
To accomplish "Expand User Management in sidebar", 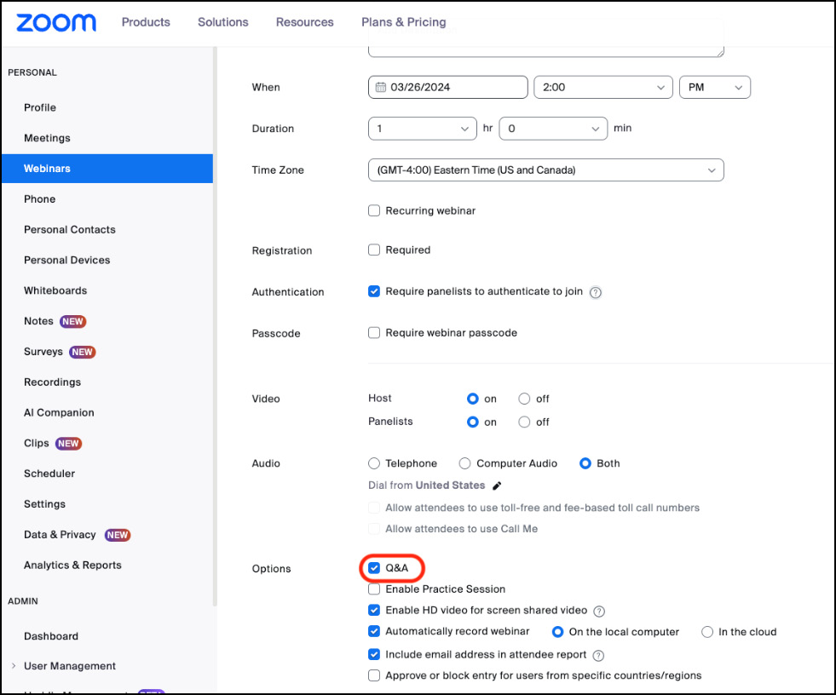I will click(x=14, y=666).
